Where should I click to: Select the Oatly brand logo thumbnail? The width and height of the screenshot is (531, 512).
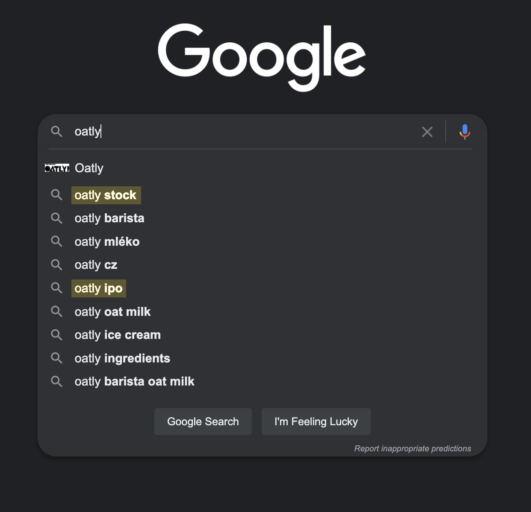(x=57, y=168)
